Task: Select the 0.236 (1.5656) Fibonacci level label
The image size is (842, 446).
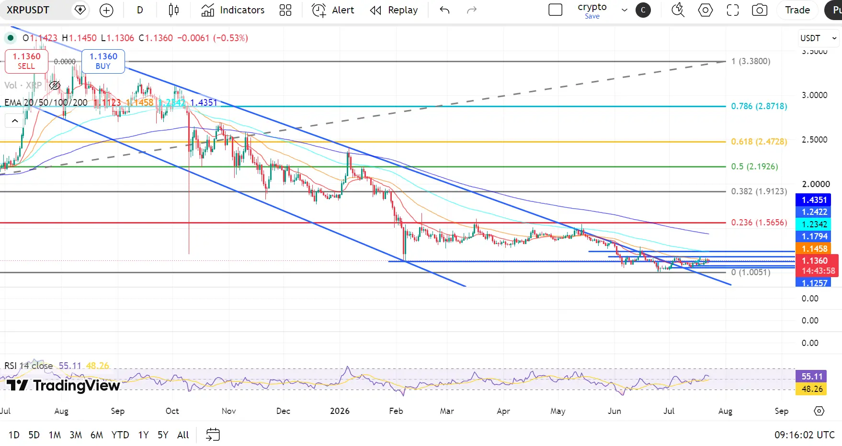Action: click(759, 223)
